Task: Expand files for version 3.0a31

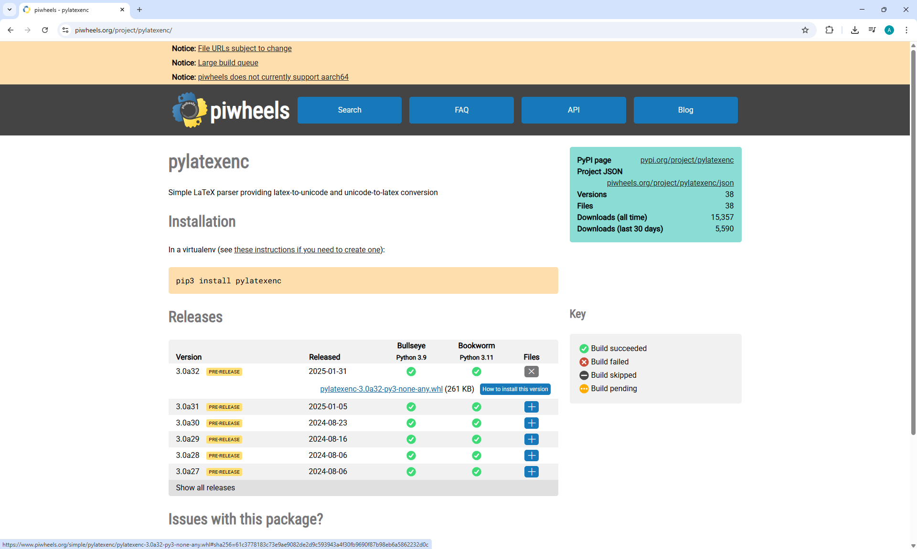Action: point(531,407)
